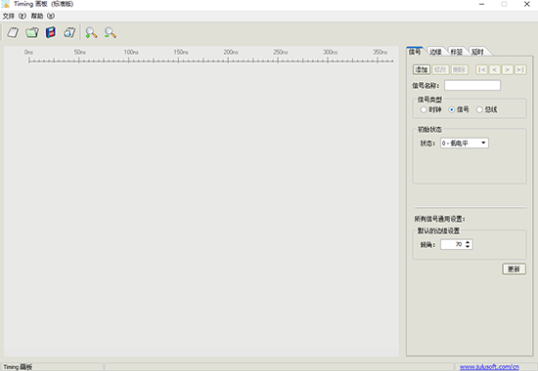
Task: Click the 300ns mark on the ruler
Action: click(330, 53)
